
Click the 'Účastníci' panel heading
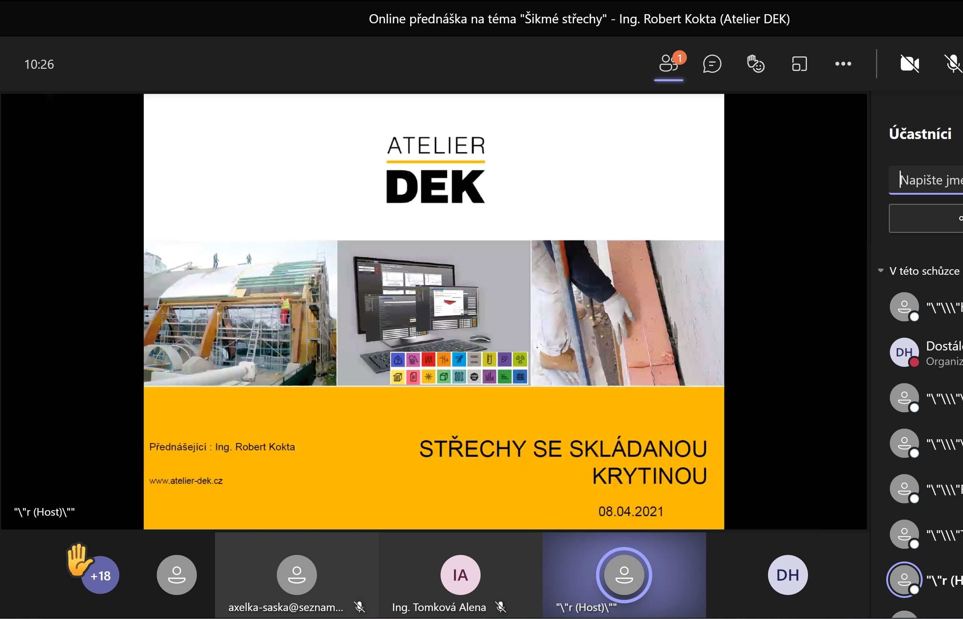(x=920, y=134)
